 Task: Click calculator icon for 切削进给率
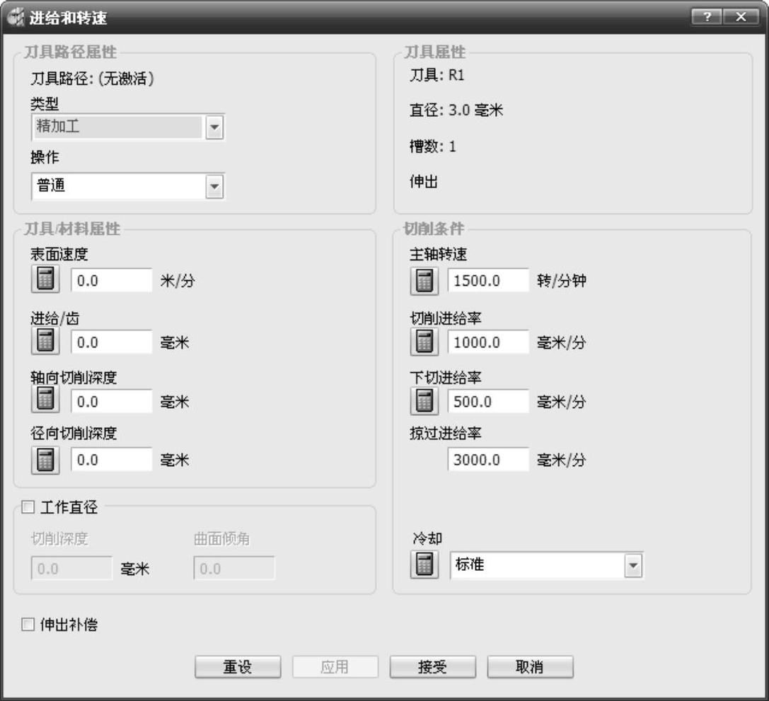(424, 342)
